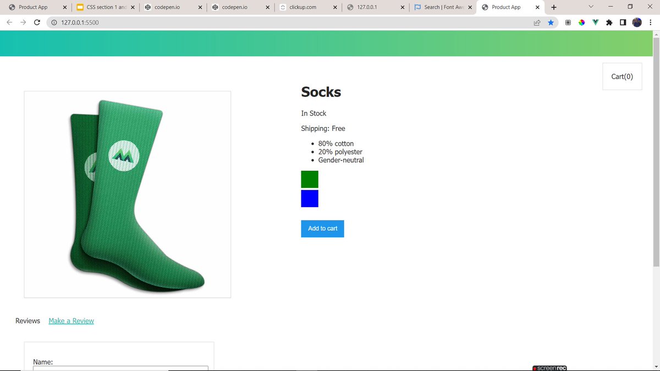Toggle the browser side panel icon
This screenshot has height=371, width=660.
point(623,23)
